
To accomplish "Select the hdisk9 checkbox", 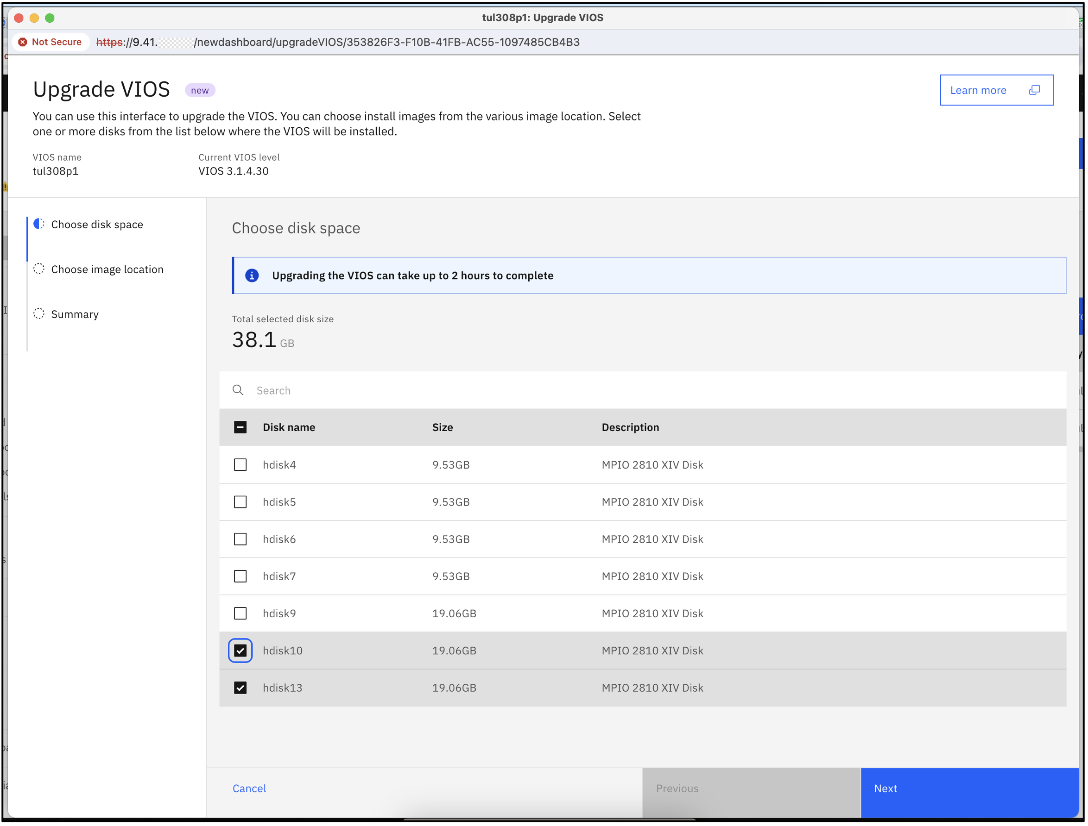I will coord(240,614).
